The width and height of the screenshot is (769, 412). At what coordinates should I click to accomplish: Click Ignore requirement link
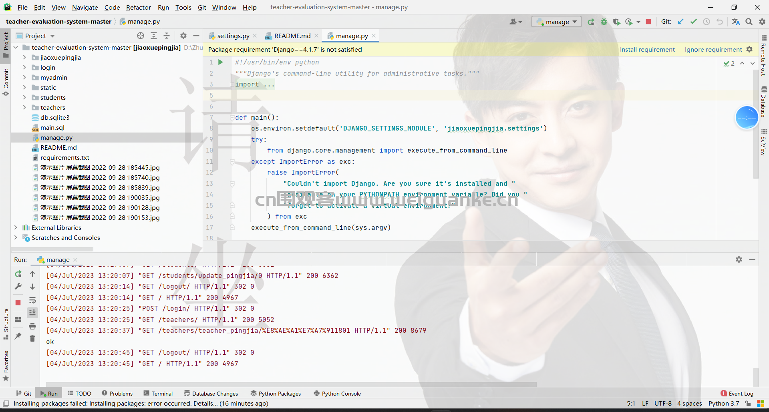pos(713,50)
